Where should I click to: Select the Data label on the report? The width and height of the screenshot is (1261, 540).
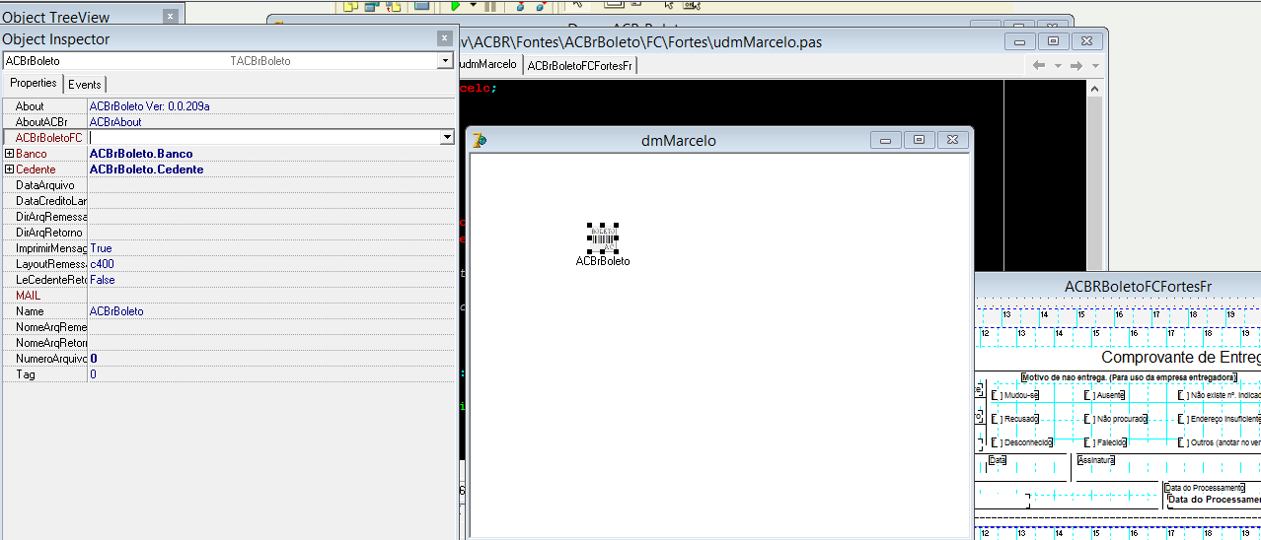pos(998,460)
